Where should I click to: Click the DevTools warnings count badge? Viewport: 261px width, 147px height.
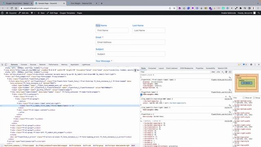click(x=239, y=65)
